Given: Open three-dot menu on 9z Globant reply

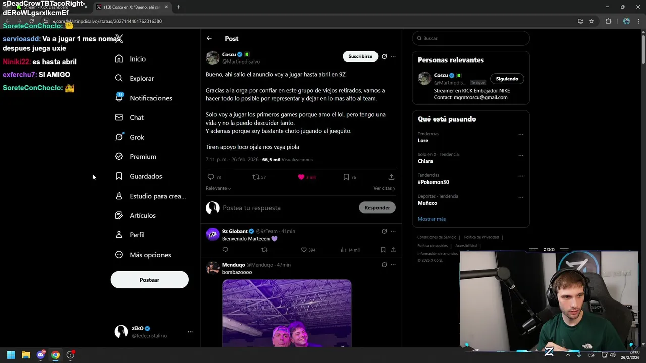Looking at the screenshot, I should pyautogui.click(x=393, y=231).
